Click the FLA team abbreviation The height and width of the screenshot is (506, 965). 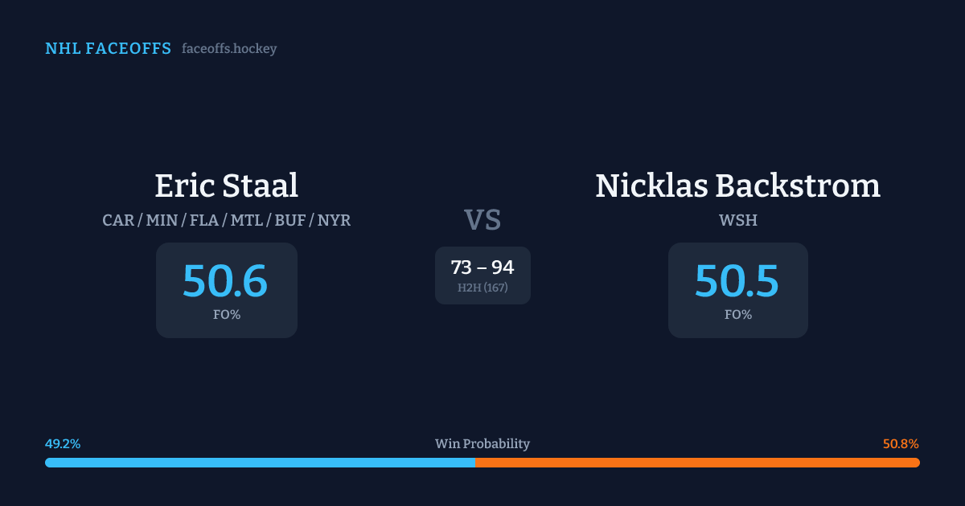206,220
